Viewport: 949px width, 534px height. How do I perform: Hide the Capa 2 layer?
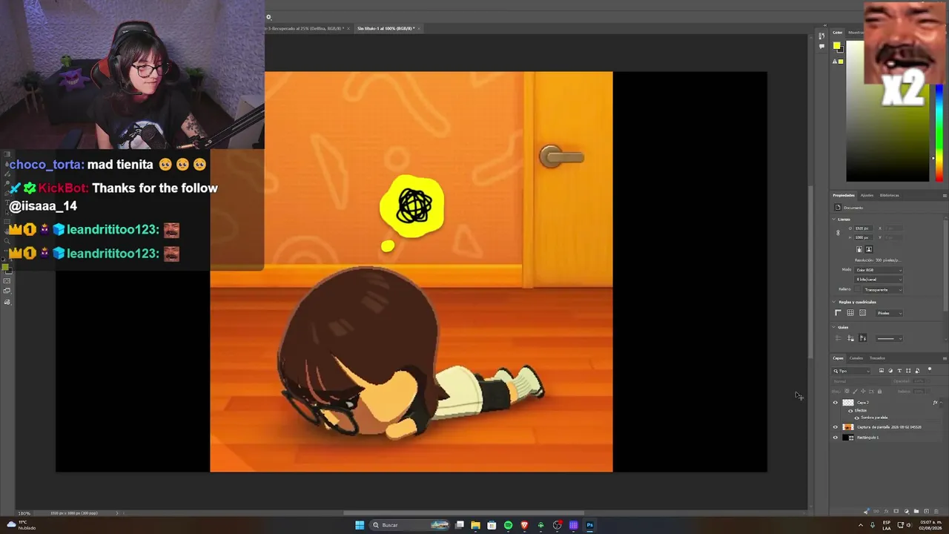coord(836,403)
